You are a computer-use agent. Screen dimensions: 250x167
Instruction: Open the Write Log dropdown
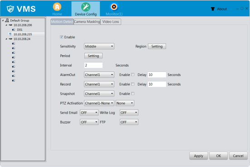click(x=129, y=113)
